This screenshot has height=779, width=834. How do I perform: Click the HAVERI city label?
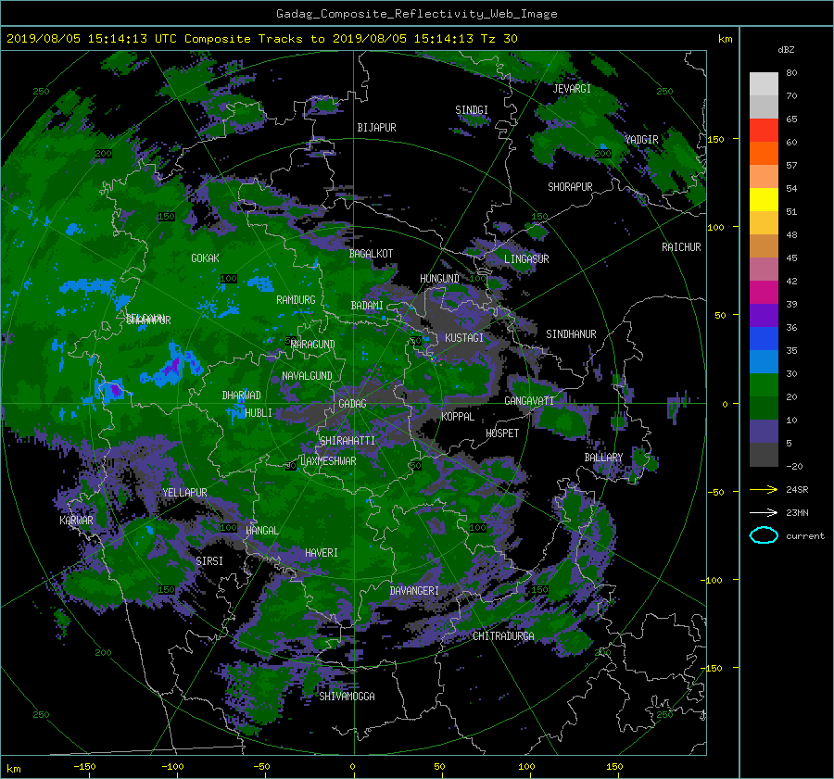coord(322,553)
